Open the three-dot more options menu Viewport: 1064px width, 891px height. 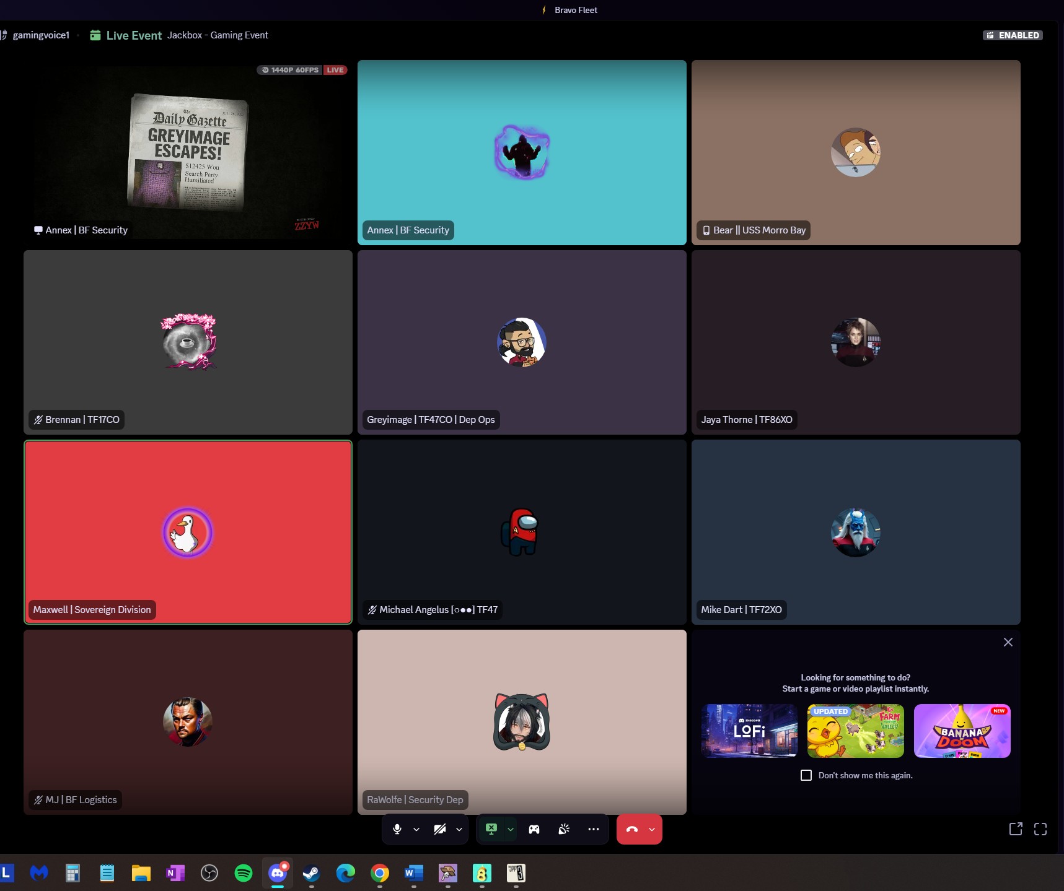pyautogui.click(x=593, y=829)
